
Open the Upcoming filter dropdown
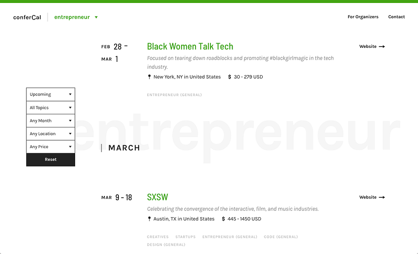pyautogui.click(x=50, y=94)
